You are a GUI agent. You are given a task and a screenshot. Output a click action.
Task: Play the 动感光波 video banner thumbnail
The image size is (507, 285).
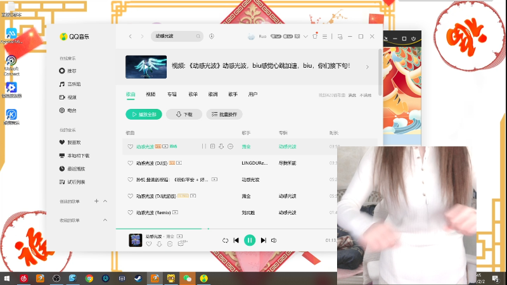[146, 67]
